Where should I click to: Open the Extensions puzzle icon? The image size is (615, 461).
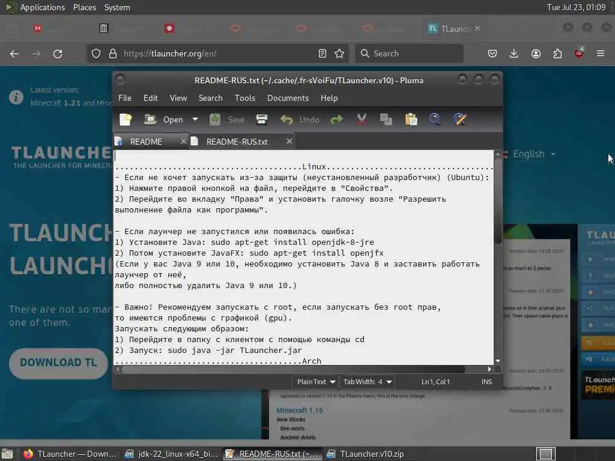click(x=557, y=53)
